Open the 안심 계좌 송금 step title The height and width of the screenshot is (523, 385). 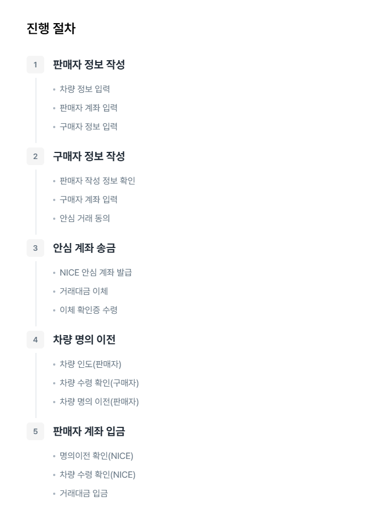coord(84,248)
